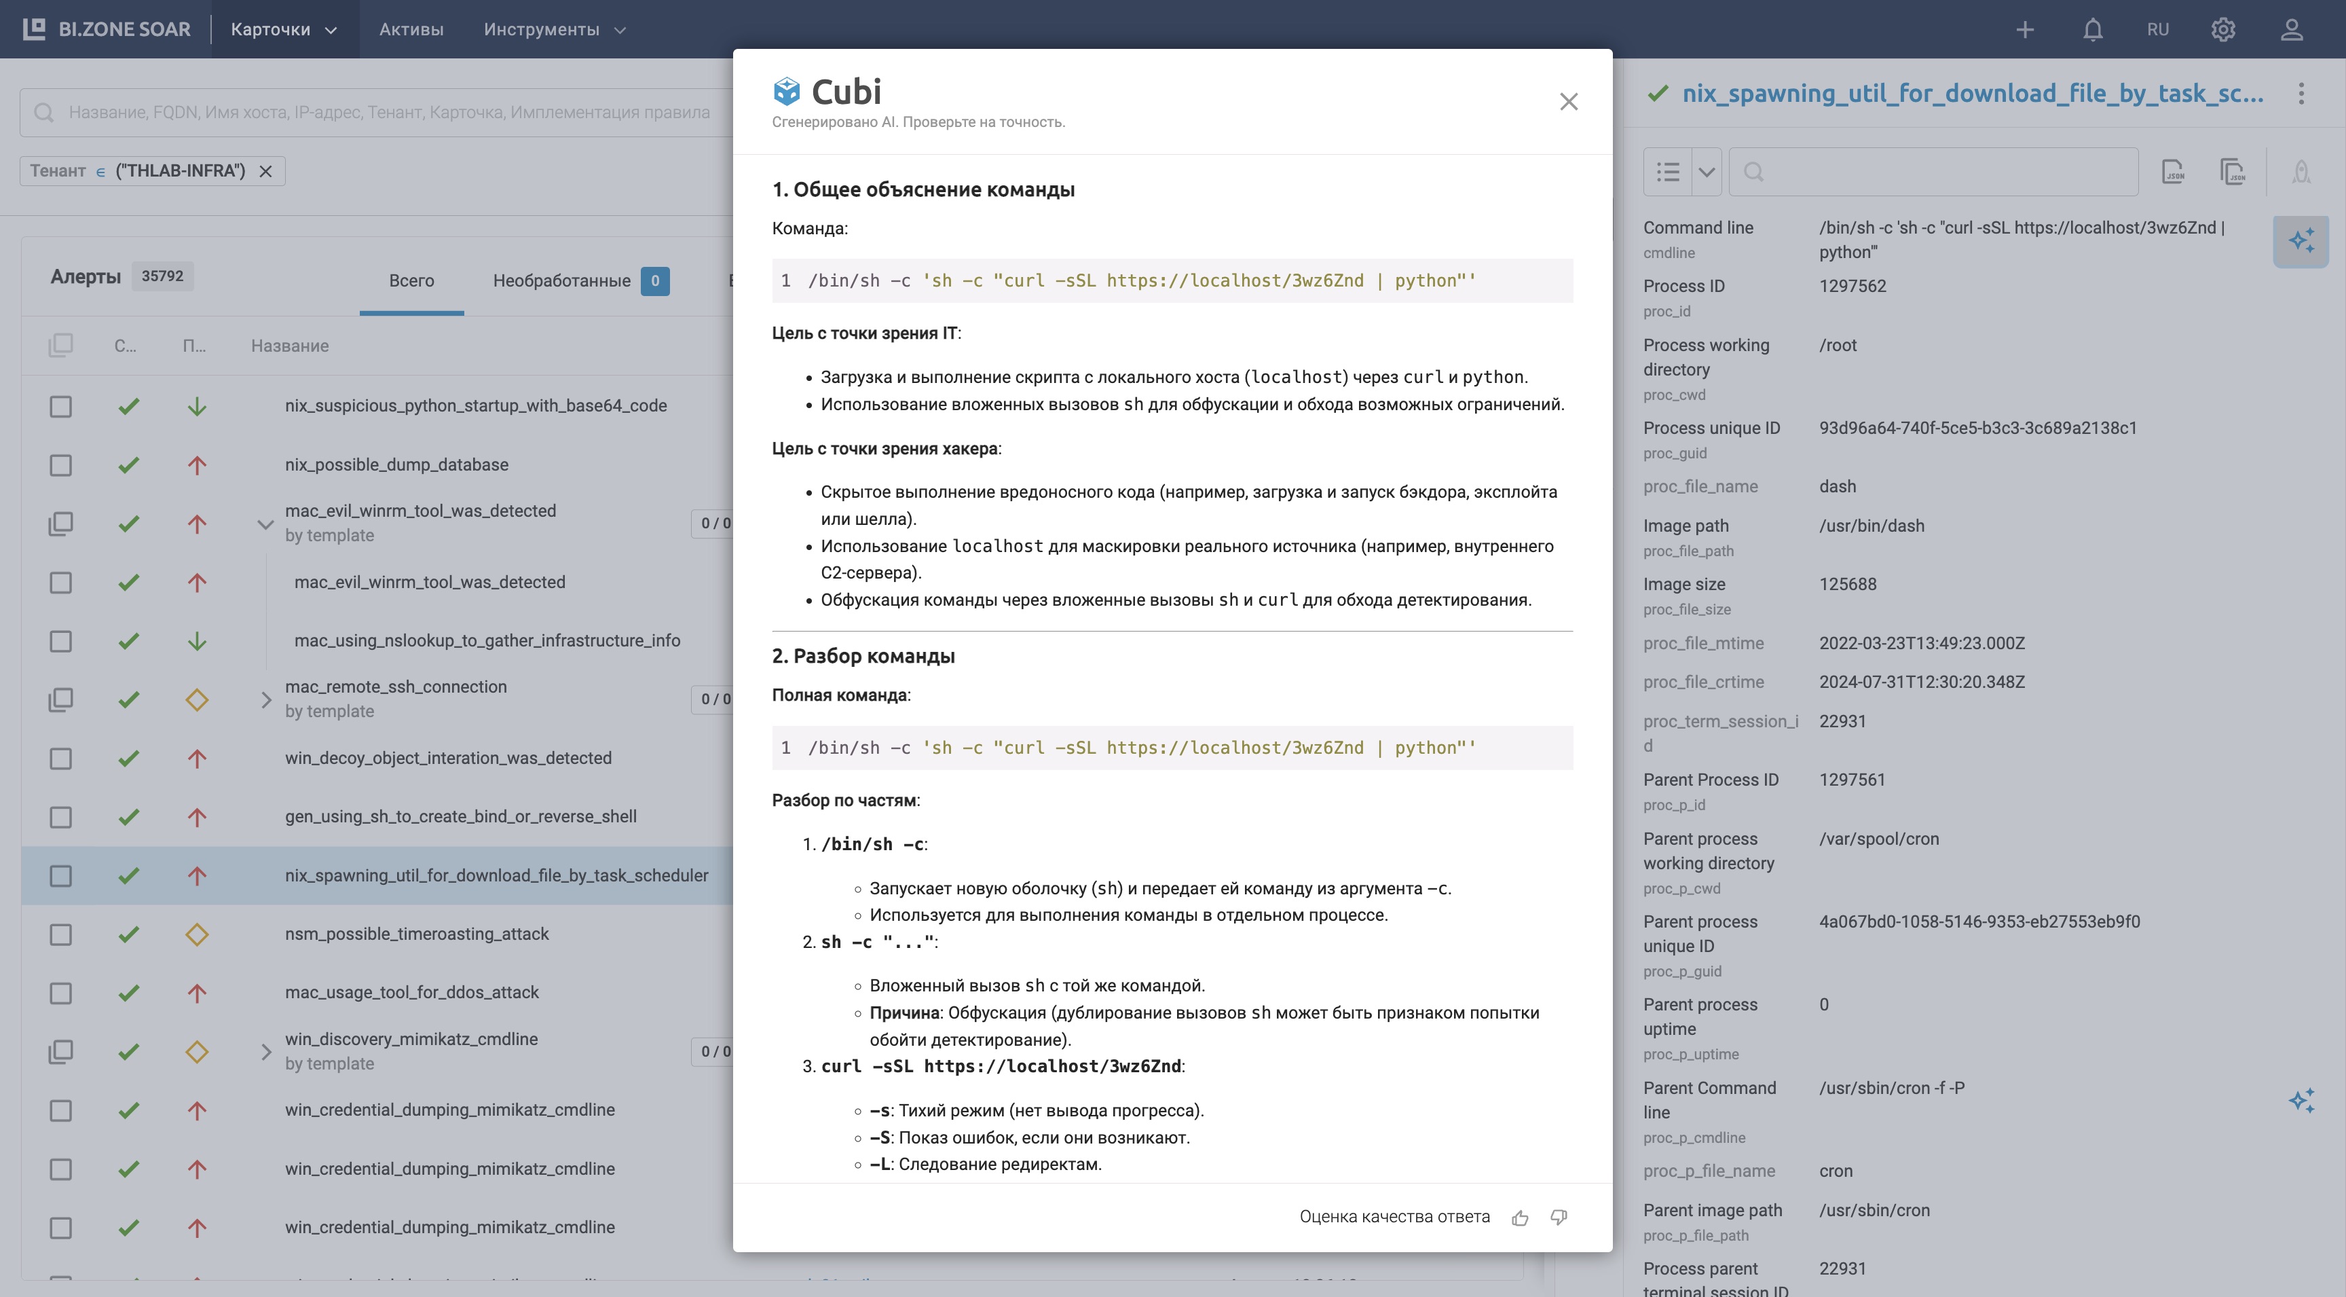Click AI sparkle icon beside Parent Command line
The height and width of the screenshot is (1297, 2346).
click(x=2301, y=1100)
